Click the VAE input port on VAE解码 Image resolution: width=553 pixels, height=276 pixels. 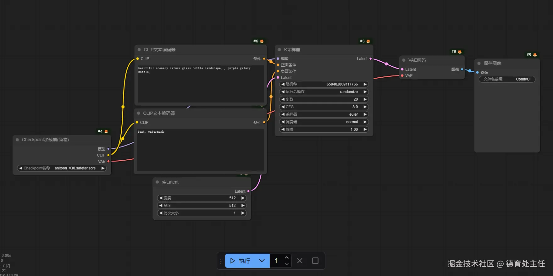tap(402, 75)
